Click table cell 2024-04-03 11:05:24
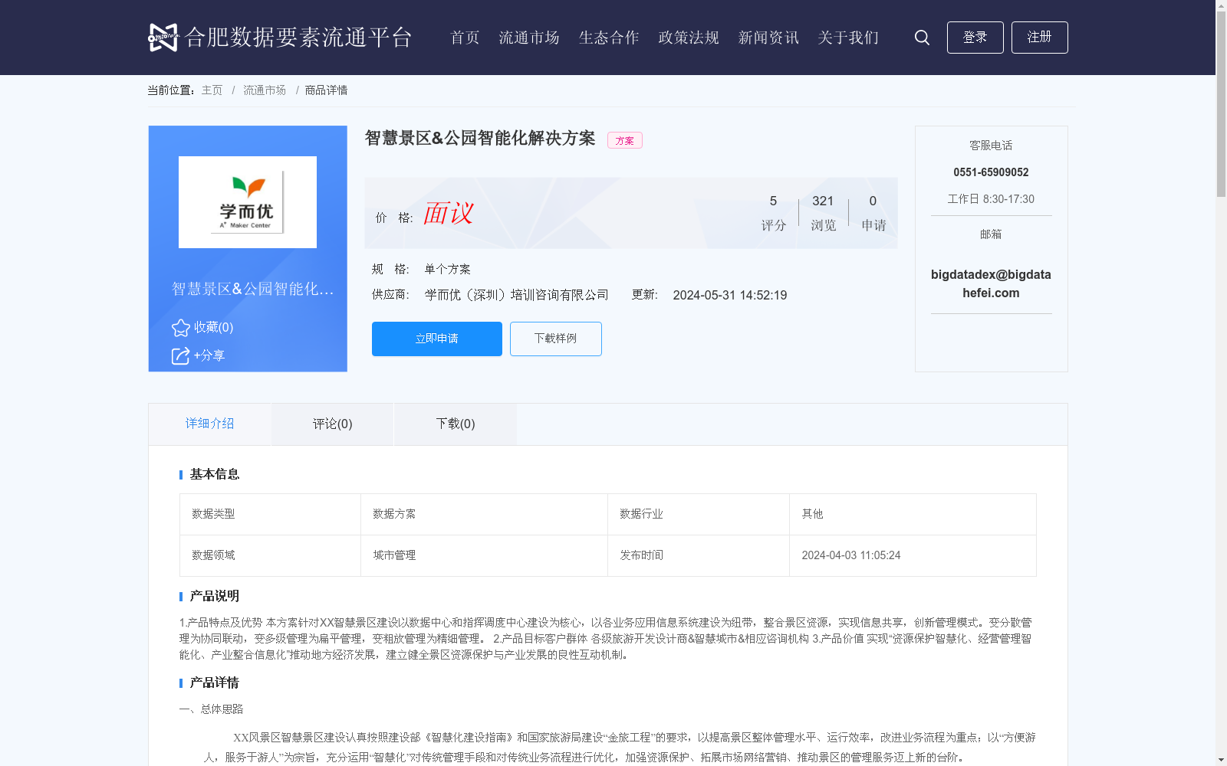The width and height of the screenshot is (1227, 766). [913, 555]
